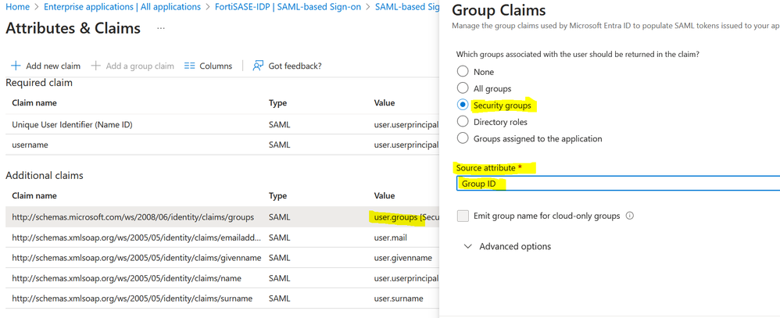Screen dimensions: 780x318
Task: Choose the Directory roles radio option
Action: (463, 121)
